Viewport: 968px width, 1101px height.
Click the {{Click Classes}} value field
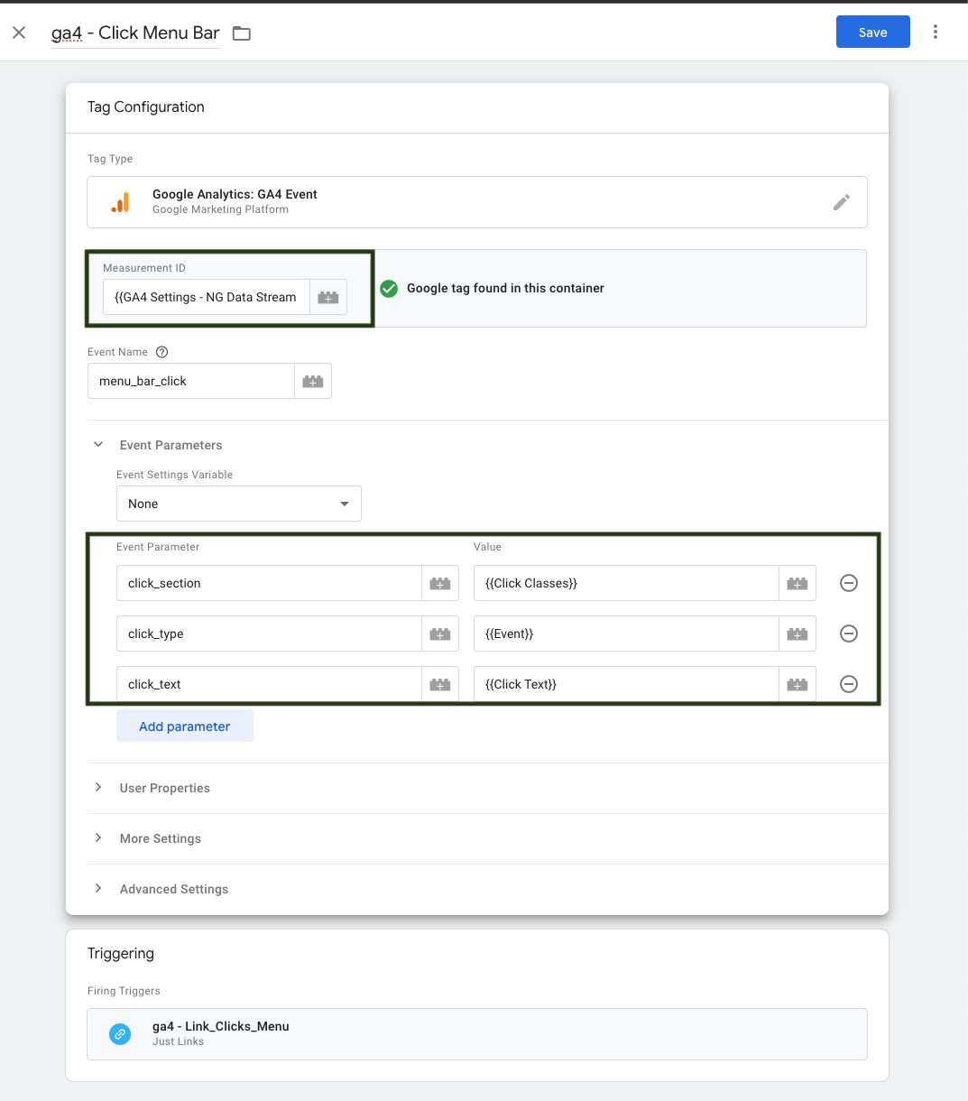626,583
